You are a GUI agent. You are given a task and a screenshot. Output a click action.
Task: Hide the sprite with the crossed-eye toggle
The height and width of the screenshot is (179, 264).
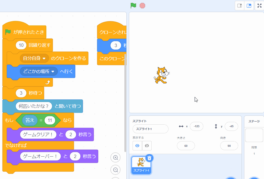pos(147,145)
